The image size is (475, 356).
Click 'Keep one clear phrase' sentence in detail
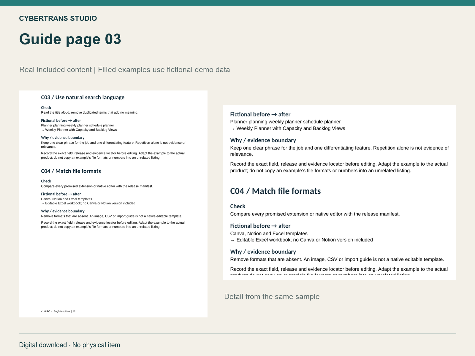(x=340, y=151)
